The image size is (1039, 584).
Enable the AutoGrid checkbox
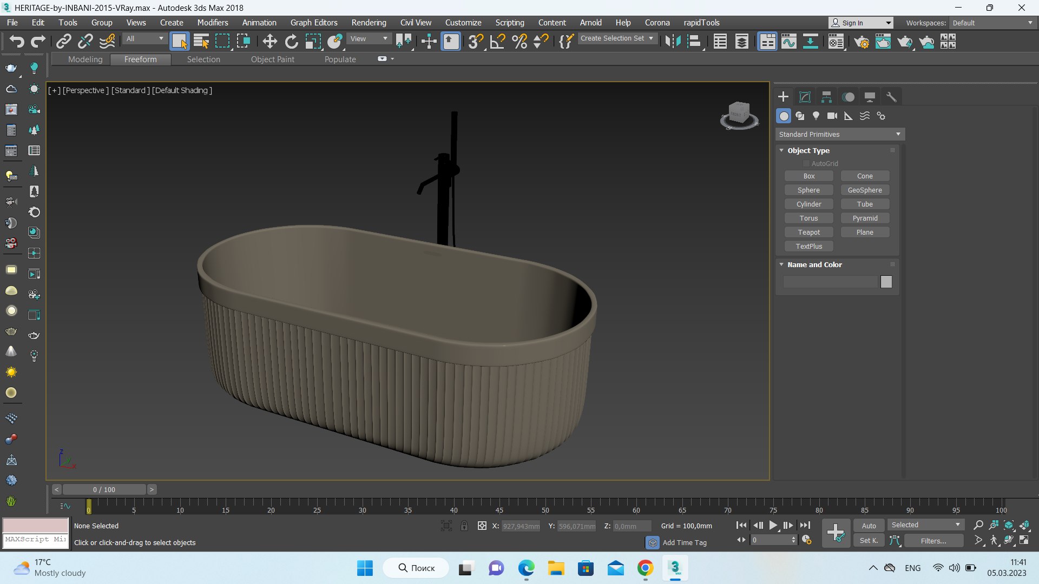tap(806, 163)
